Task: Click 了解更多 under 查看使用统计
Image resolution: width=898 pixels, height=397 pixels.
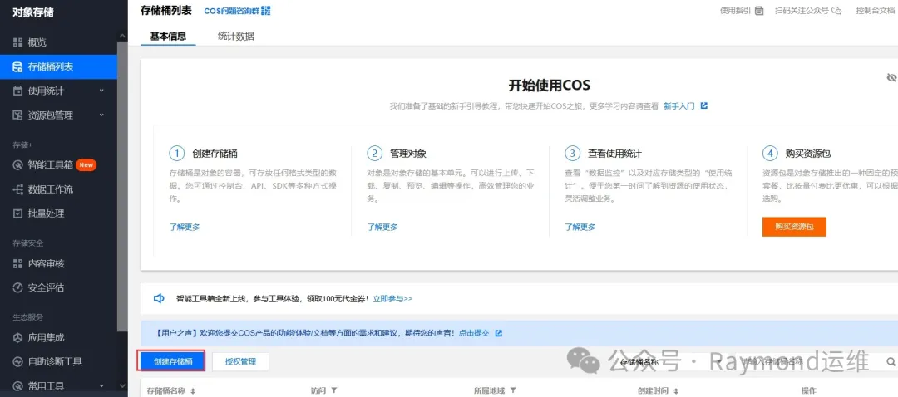Action: pyautogui.click(x=580, y=227)
